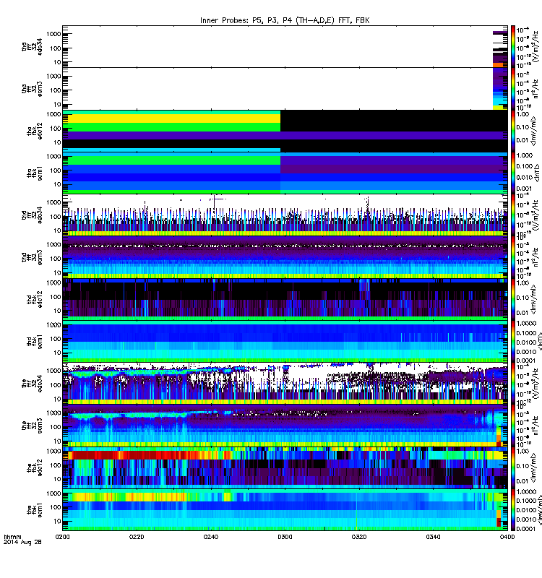The image size is (542, 578).
Task: Click the 10 tick of the fff scm3 panel
Action: (57, 441)
